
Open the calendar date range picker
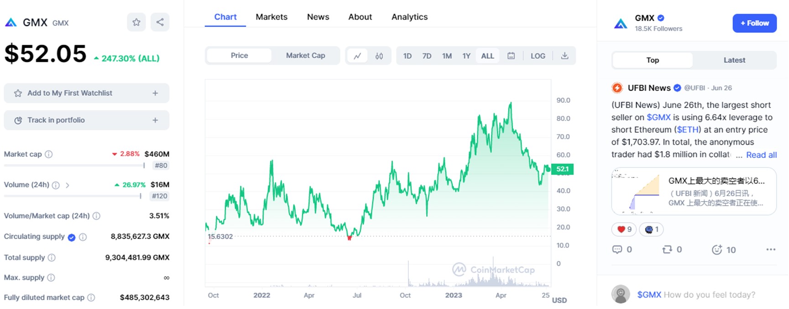[511, 56]
